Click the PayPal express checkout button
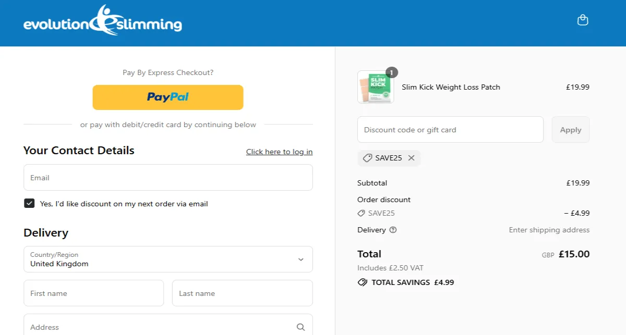 (x=167, y=97)
